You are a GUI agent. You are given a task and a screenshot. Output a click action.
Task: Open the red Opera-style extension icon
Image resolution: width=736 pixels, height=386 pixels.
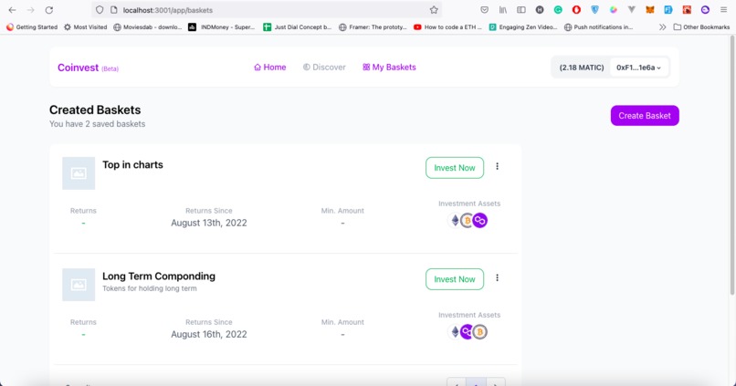click(x=576, y=10)
